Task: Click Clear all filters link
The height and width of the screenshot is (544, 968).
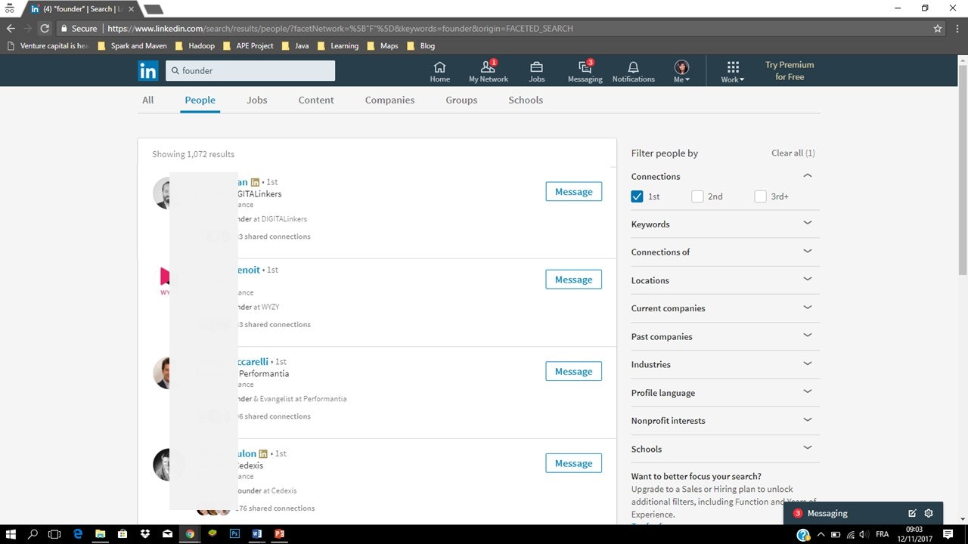Action: [x=793, y=153]
